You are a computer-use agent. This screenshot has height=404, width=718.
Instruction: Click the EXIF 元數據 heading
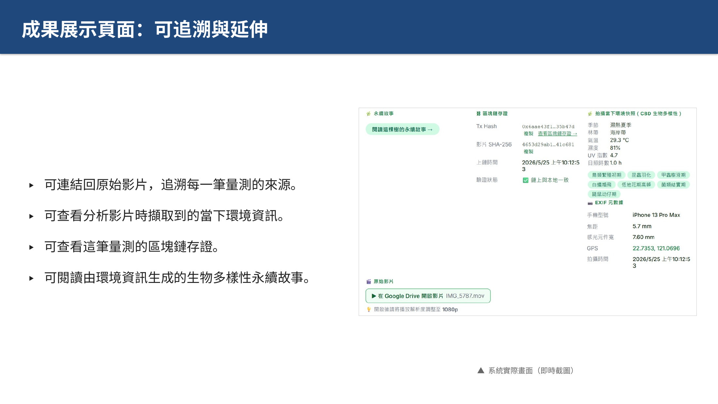609,203
